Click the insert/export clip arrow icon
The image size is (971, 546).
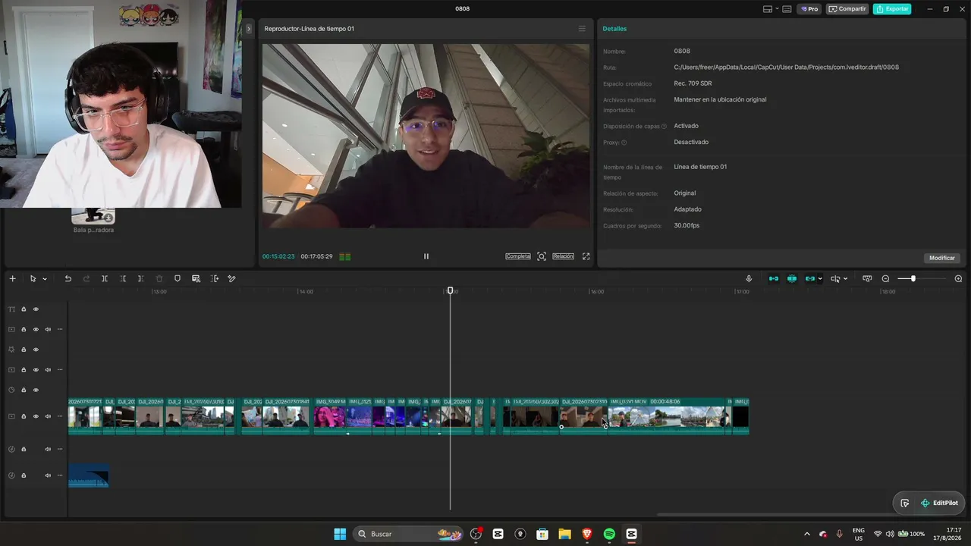click(x=214, y=278)
